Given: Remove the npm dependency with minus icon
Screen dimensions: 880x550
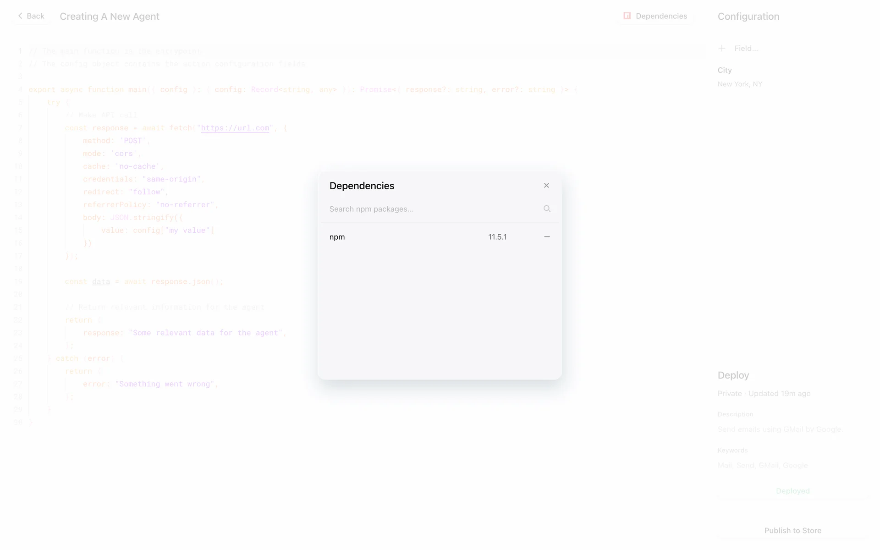Looking at the screenshot, I should click(x=547, y=237).
